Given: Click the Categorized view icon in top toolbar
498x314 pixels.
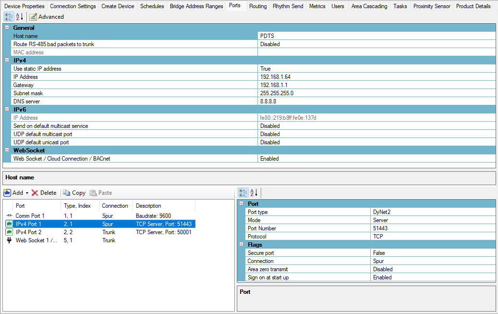Looking at the screenshot, I should pos(8,17).
